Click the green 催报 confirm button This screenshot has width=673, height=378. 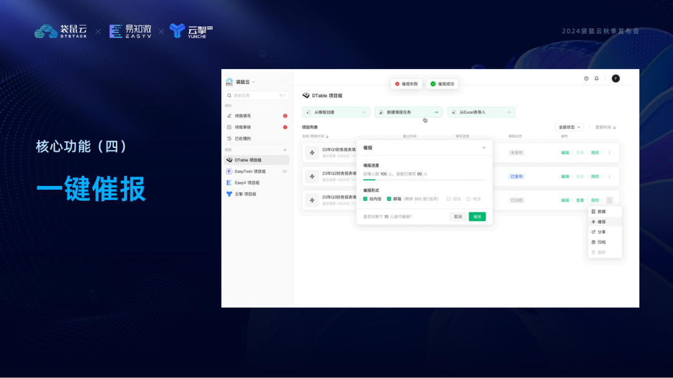click(x=477, y=216)
